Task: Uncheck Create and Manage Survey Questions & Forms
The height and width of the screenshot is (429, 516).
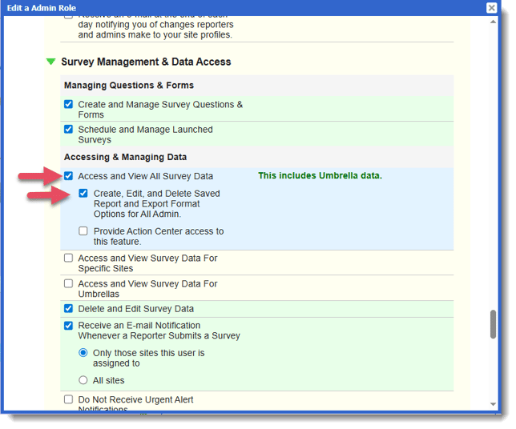Action: pos(69,105)
